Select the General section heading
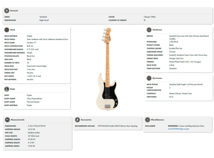Viewport: 214px width, 158px height. (14, 11)
